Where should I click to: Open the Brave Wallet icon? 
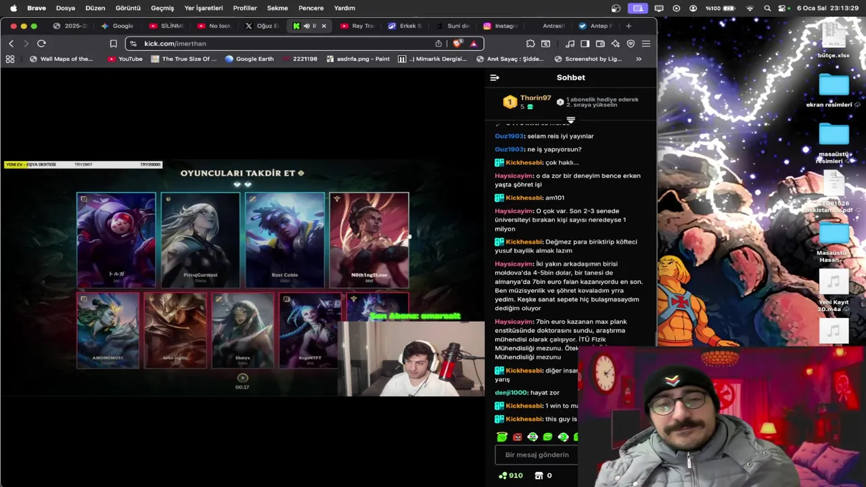600,43
